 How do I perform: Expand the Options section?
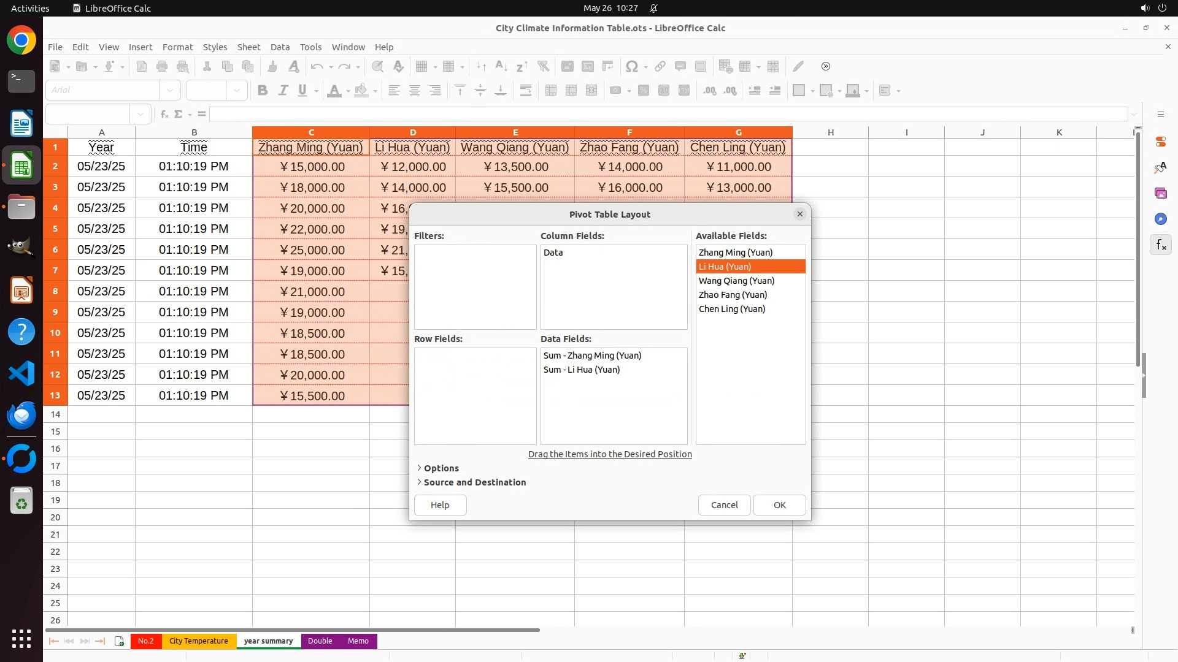tap(441, 468)
